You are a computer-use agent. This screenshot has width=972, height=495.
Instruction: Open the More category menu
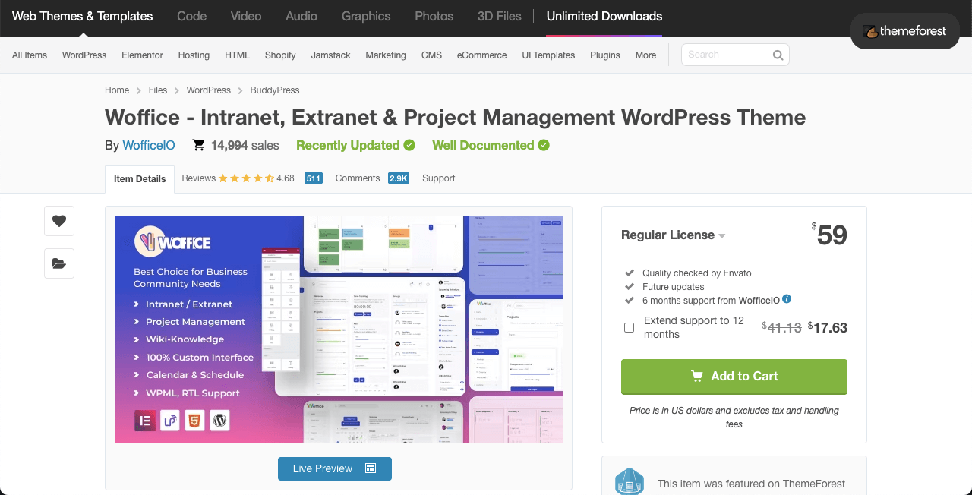click(x=645, y=55)
